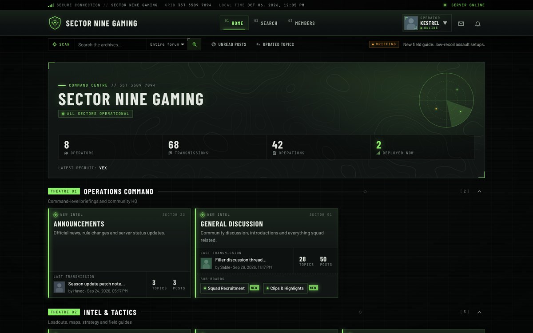Open the Members tab
This screenshot has width=533, height=333.
point(302,23)
